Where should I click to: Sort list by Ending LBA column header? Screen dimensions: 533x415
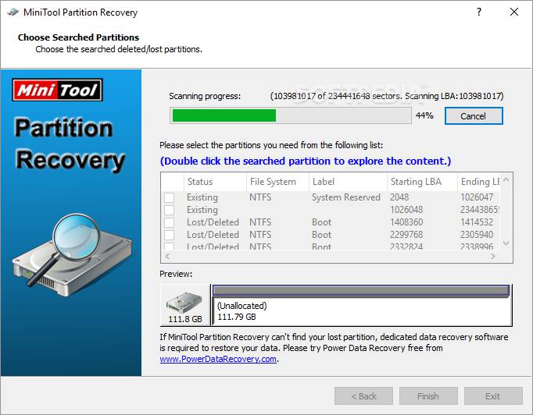[478, 182]
